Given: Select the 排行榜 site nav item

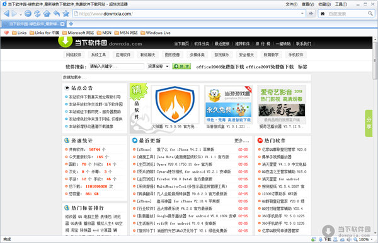Looking at the screenshot, I should click(263, 44).
